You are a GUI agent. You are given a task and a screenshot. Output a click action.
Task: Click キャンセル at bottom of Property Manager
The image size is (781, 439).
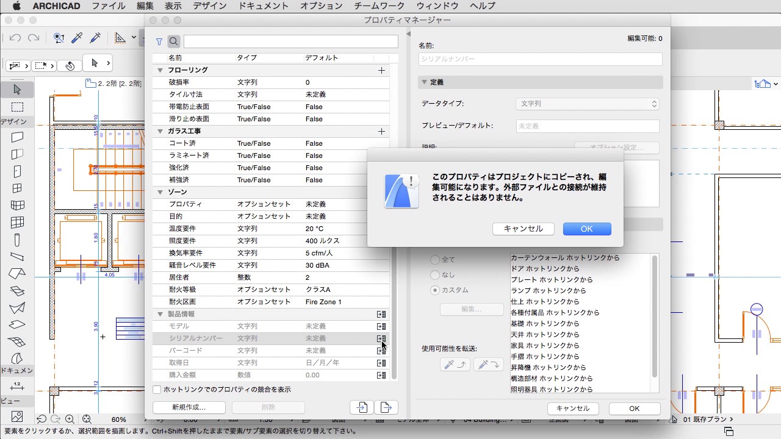[x=573, y=409]
